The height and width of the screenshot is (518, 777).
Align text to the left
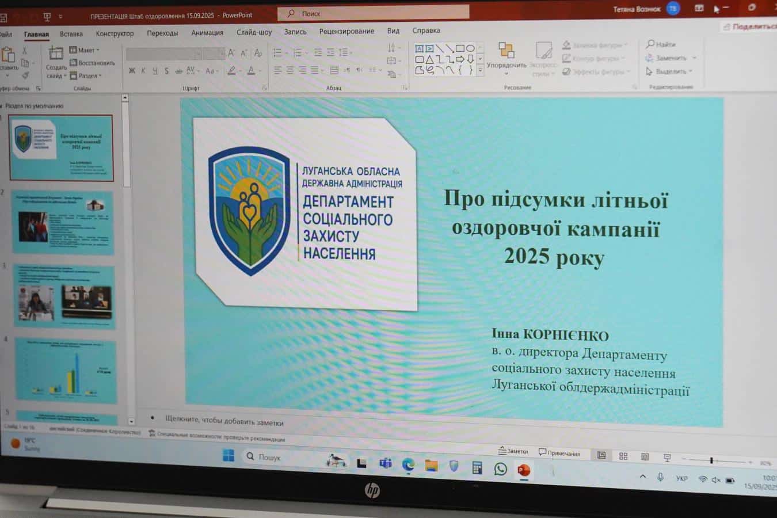coord(277,70)
